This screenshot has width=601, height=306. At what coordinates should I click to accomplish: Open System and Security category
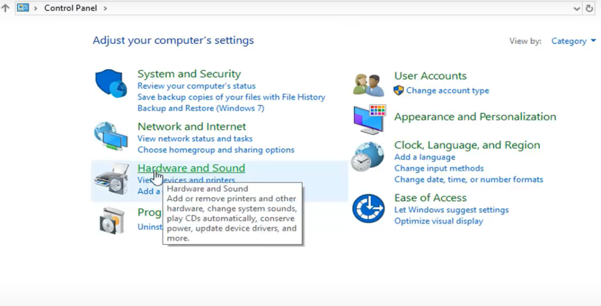point(189,73)
